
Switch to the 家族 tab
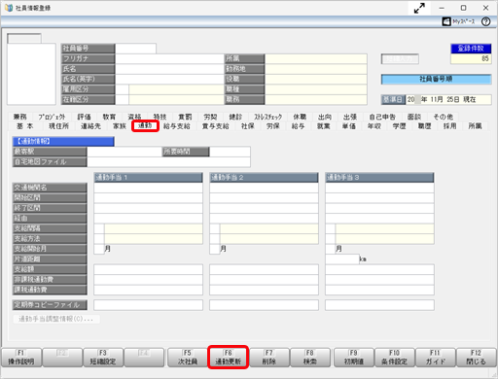[x=120, y=126]
